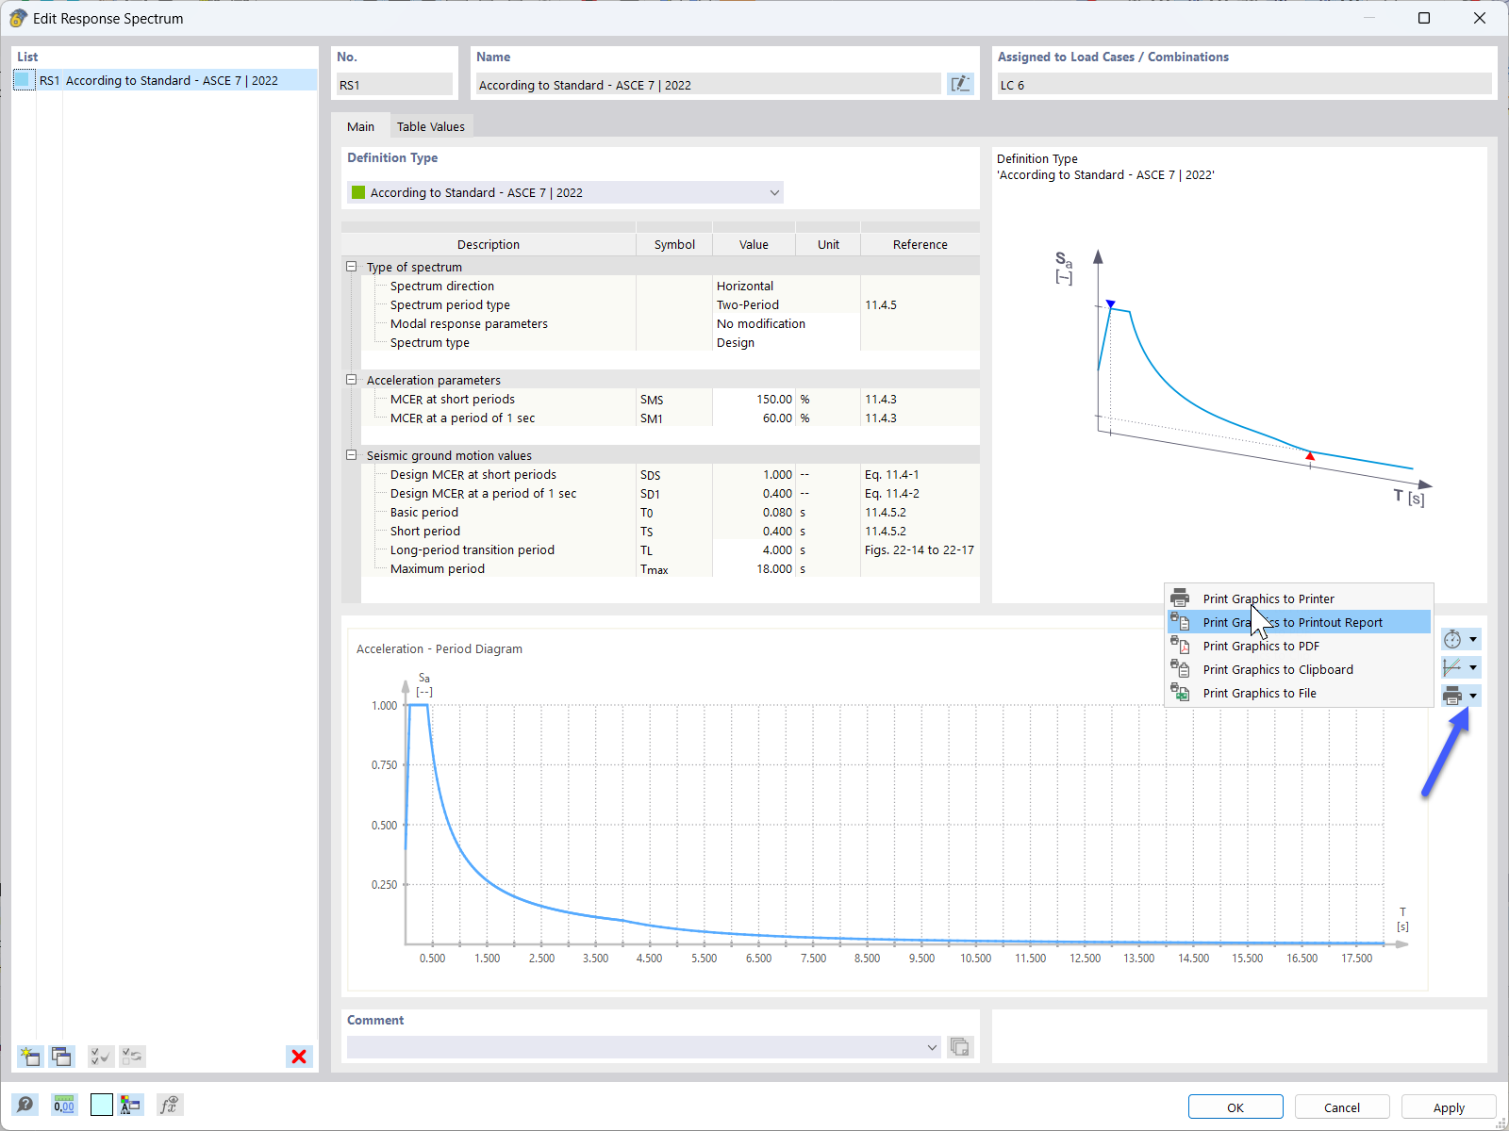Click the stopwatch diagram icon
Image resolution: width=1509 pixels, height=1131 pixels.
pos(1452,640)
